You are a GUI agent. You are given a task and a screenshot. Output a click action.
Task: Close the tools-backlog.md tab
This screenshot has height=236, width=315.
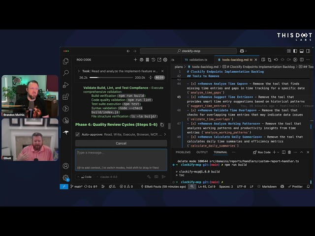256,60
